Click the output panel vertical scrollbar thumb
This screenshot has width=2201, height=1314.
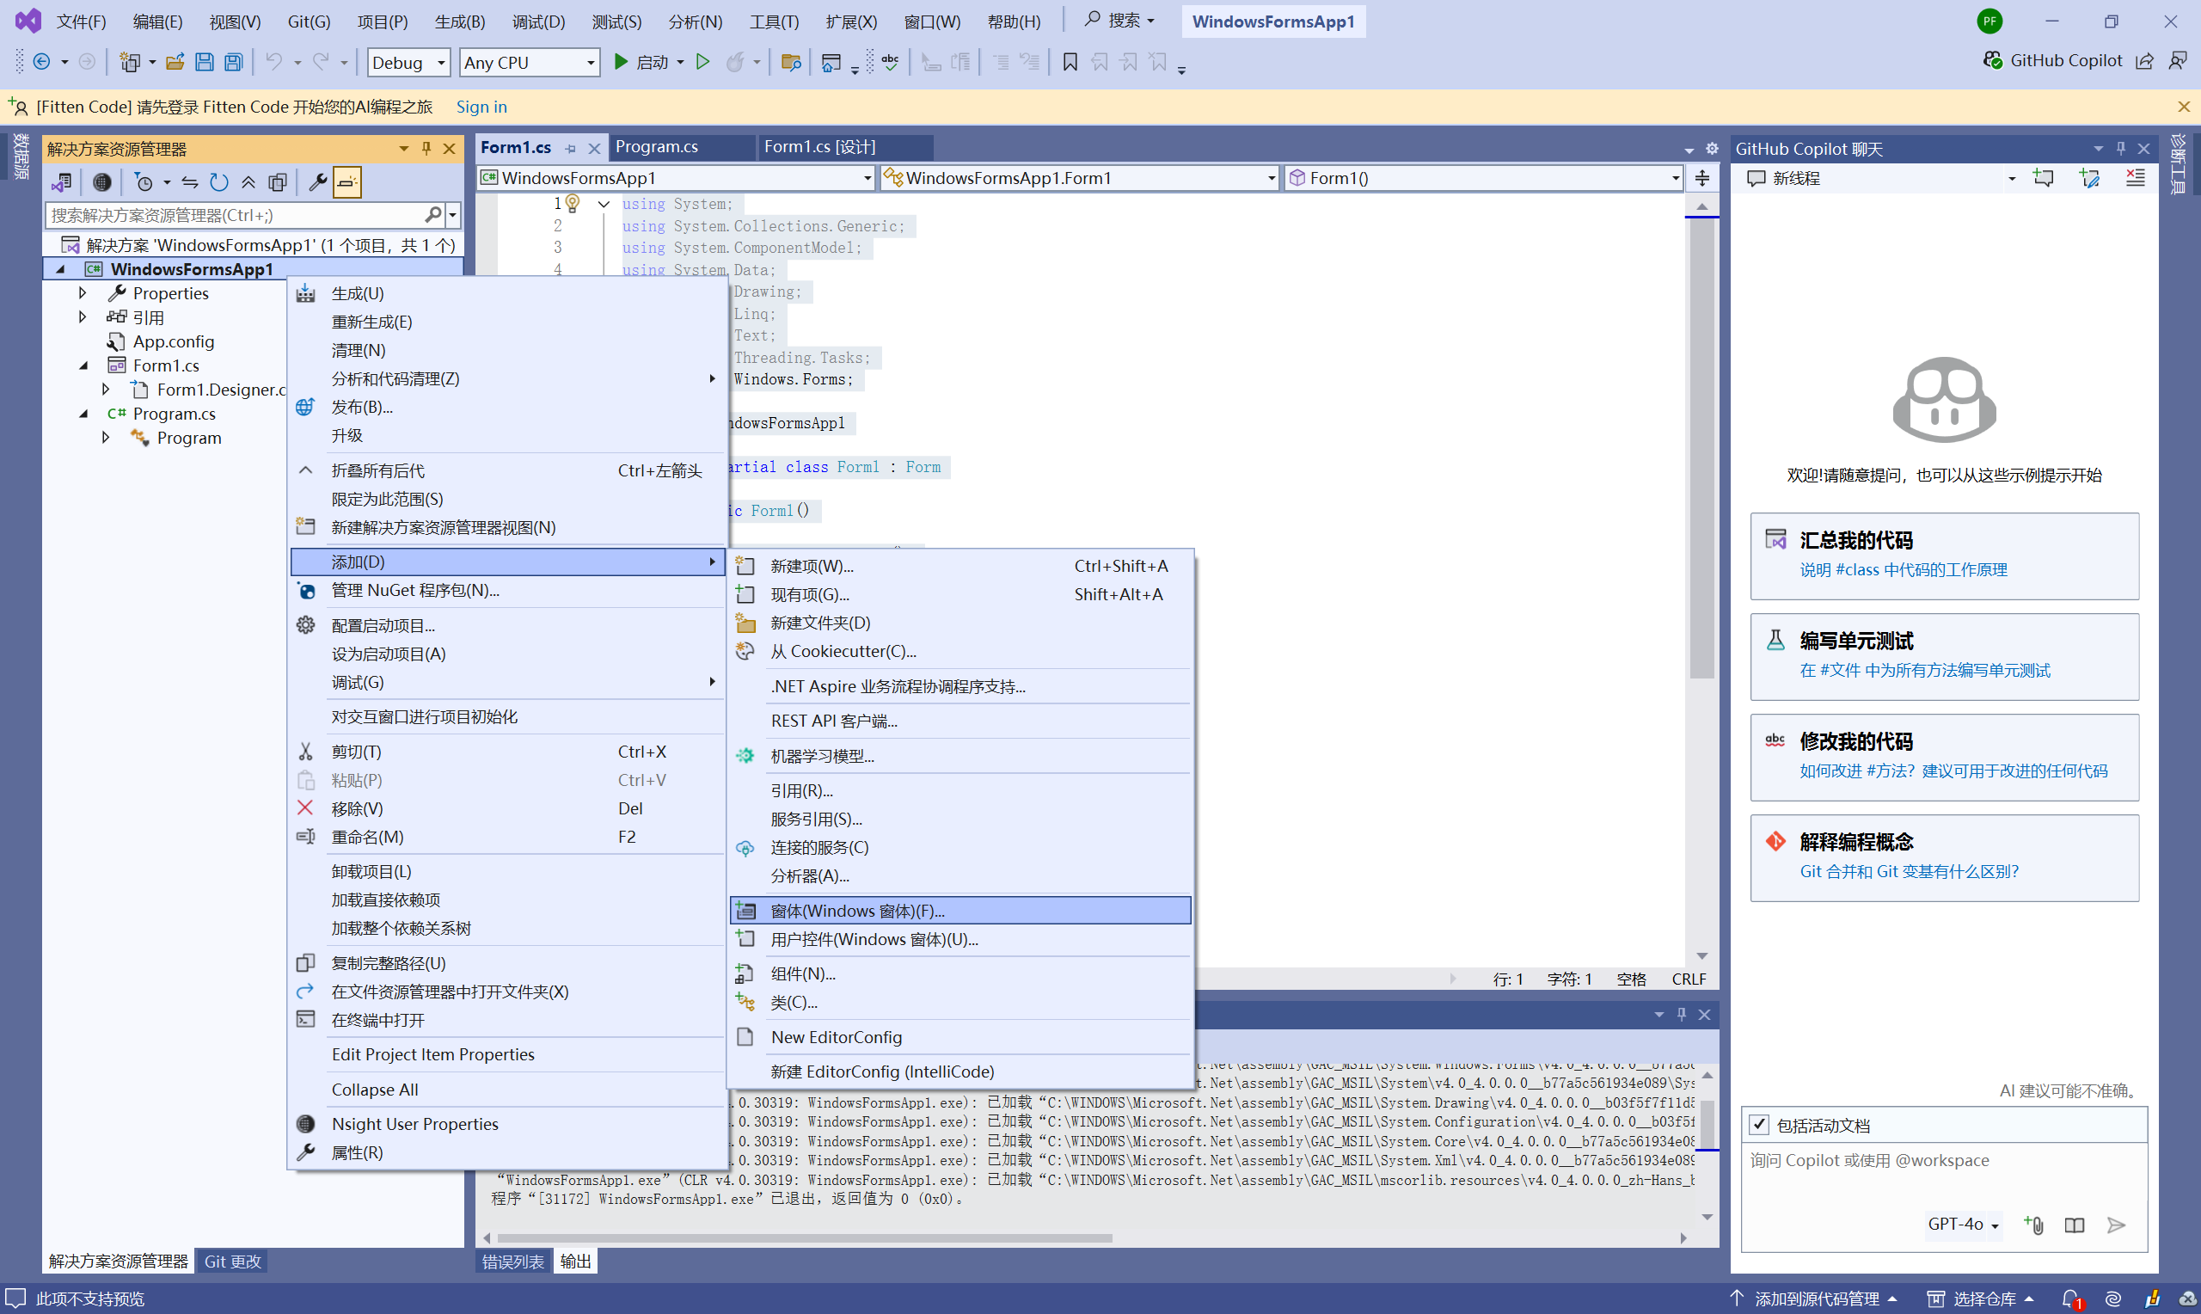(1707, 1123)
